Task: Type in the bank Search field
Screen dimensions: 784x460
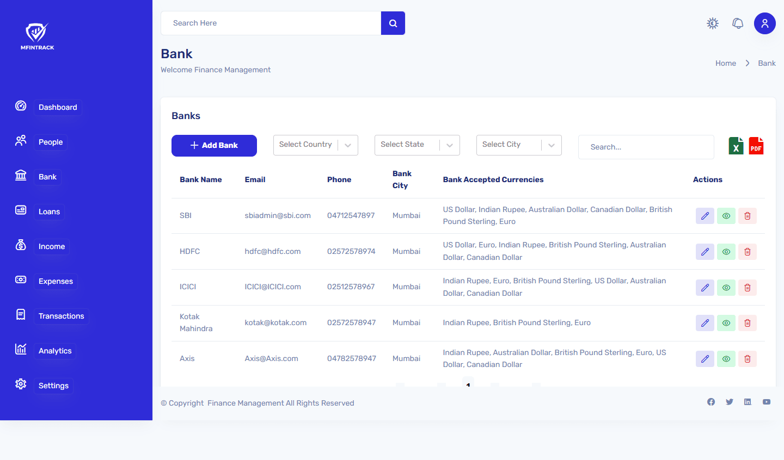Action: tap(646, 147)
